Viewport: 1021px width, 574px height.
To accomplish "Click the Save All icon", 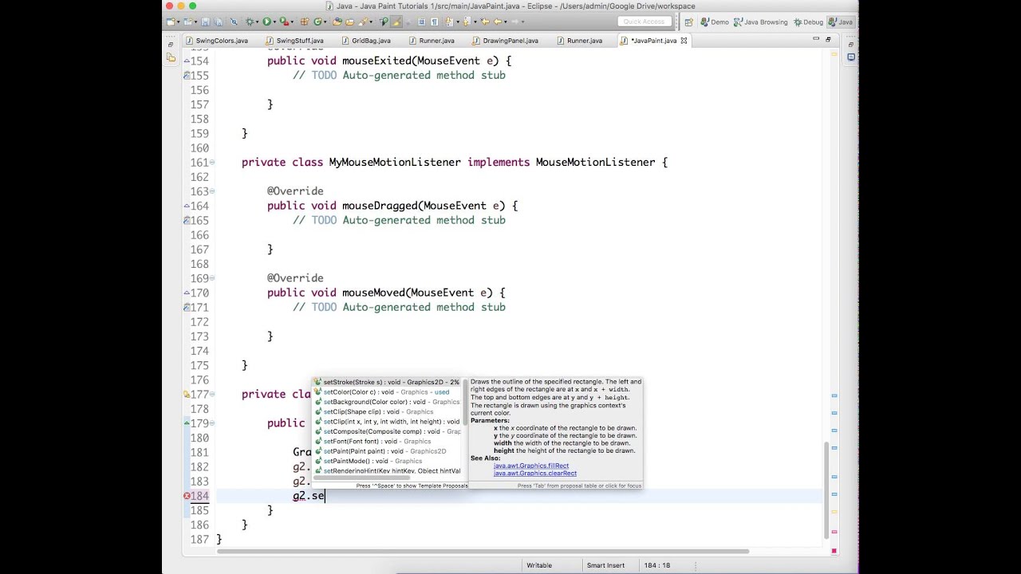I will pyautogui.click(x=217, y=22).
